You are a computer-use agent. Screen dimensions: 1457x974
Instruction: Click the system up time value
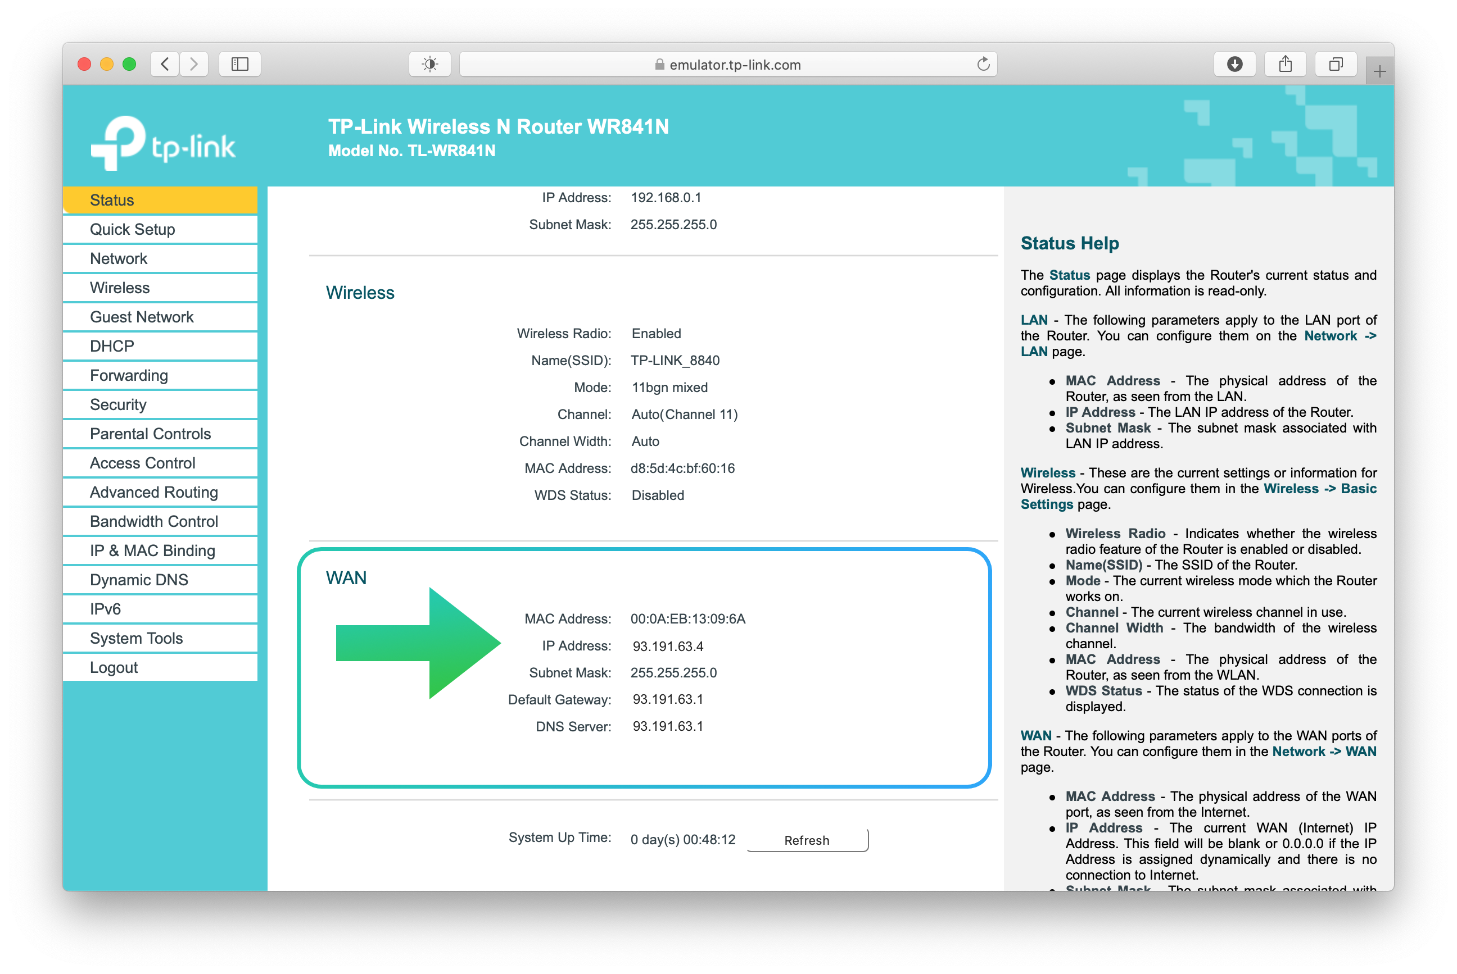tap(682, 840)
